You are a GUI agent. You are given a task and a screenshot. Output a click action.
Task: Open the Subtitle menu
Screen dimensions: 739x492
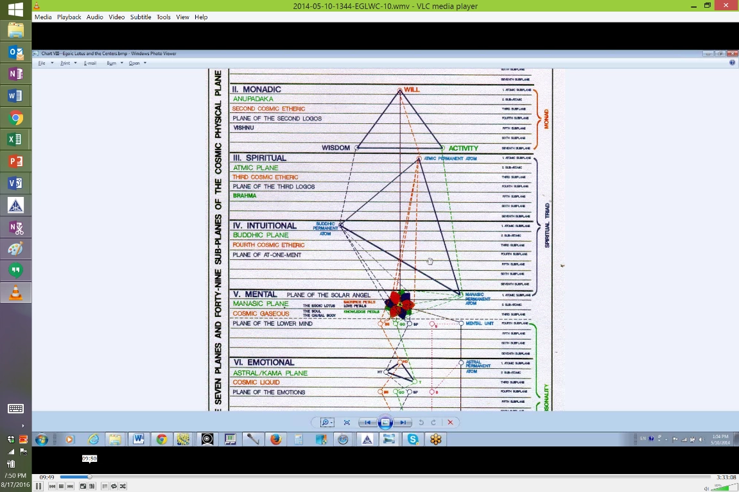(x=141, y=17)
